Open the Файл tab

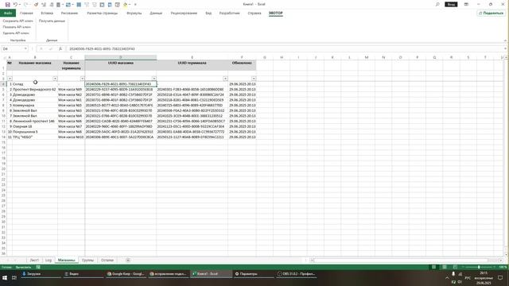pyautogui.click(x=8, y=13)
